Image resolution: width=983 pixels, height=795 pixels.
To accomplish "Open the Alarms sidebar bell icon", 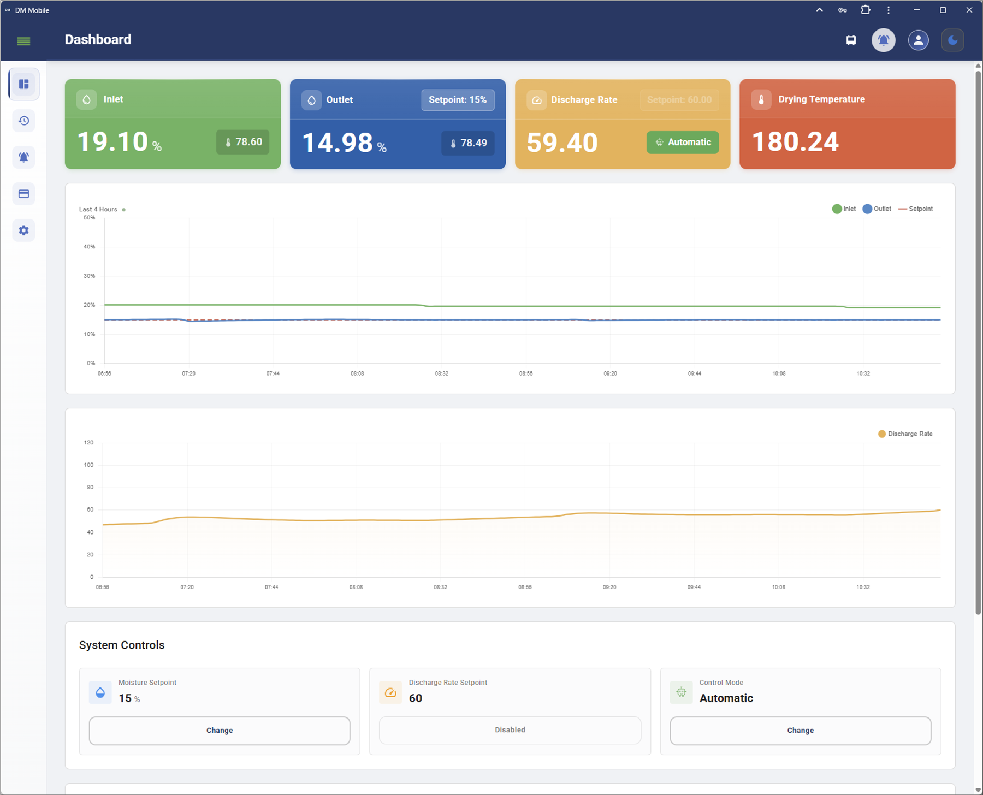I will pos(23,157).
